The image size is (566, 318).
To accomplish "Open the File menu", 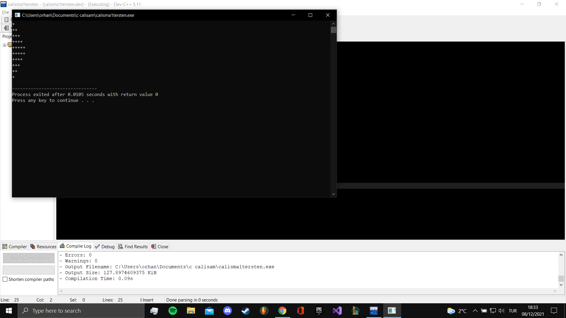I will click(x=5, y=12).
